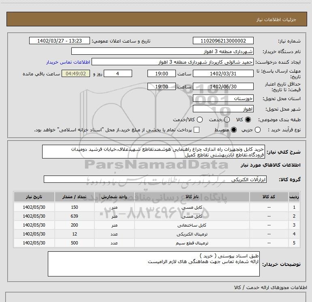Click need date in row 5
This screenshot has height=302, width=312.
(34, 243)
